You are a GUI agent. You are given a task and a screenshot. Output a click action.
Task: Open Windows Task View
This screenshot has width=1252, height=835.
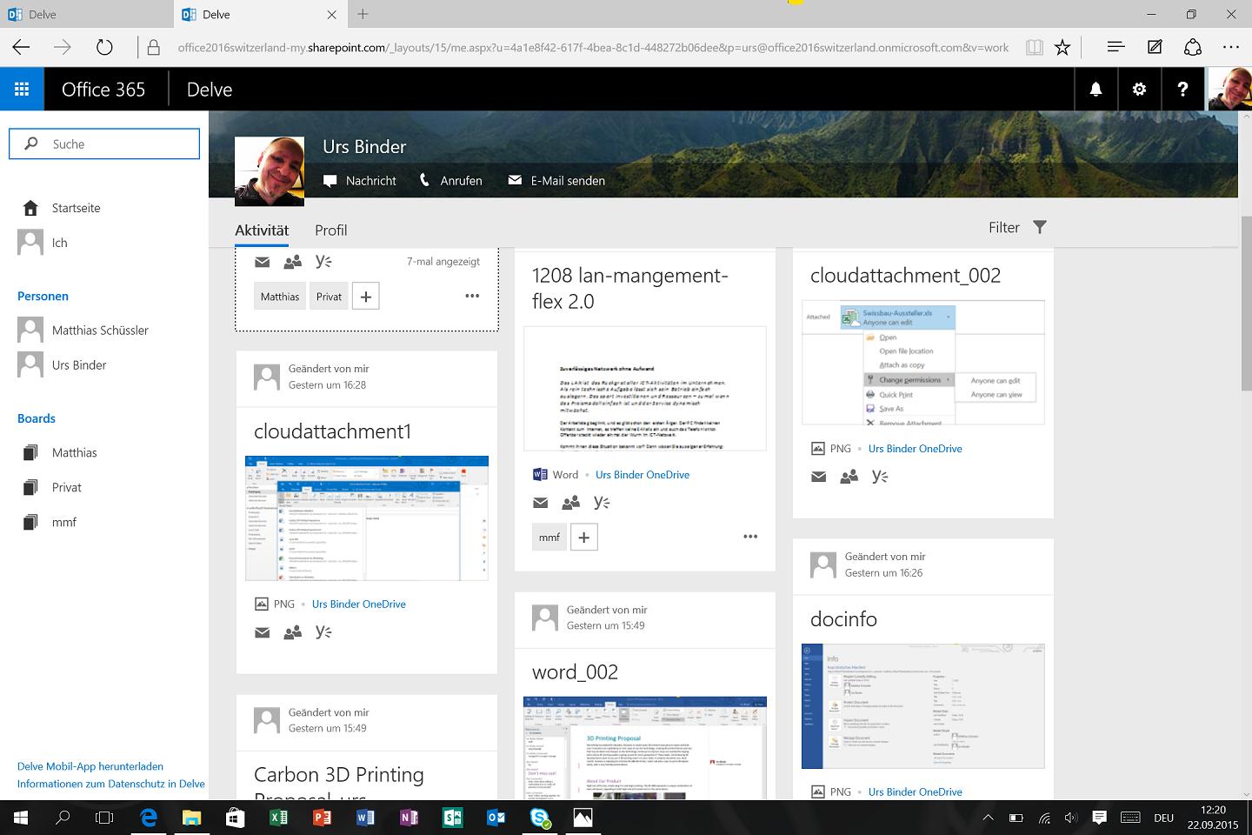104,818
